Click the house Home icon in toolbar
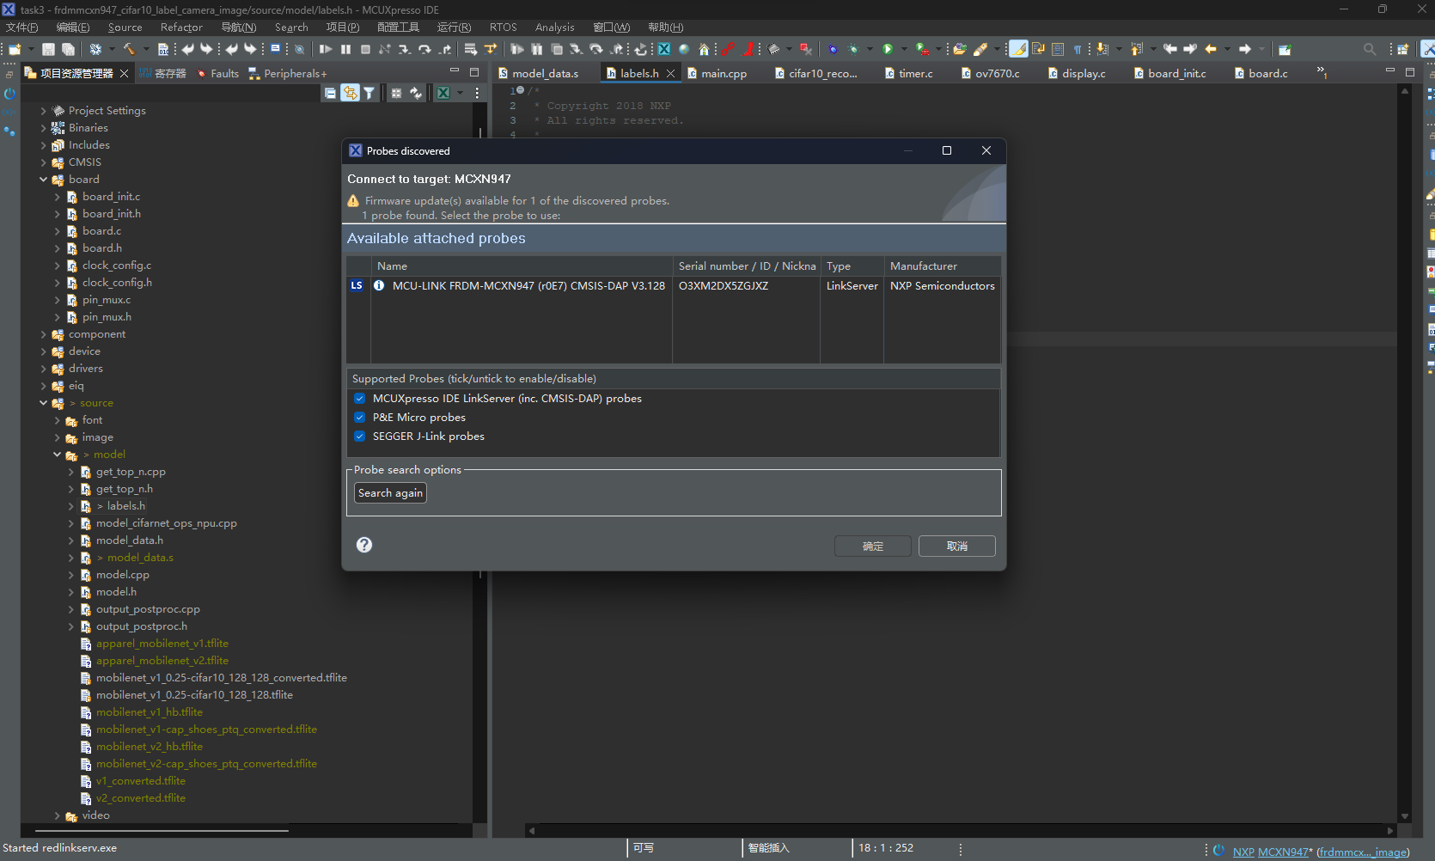1435x861 pixels. pyautogui.click(x=704, y=50)
